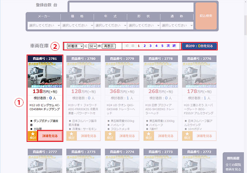This screenshot has width=247, height=173.
Task: Click the text field next to 登録台数
Action: pyautogui.click(x=131, y=7)
